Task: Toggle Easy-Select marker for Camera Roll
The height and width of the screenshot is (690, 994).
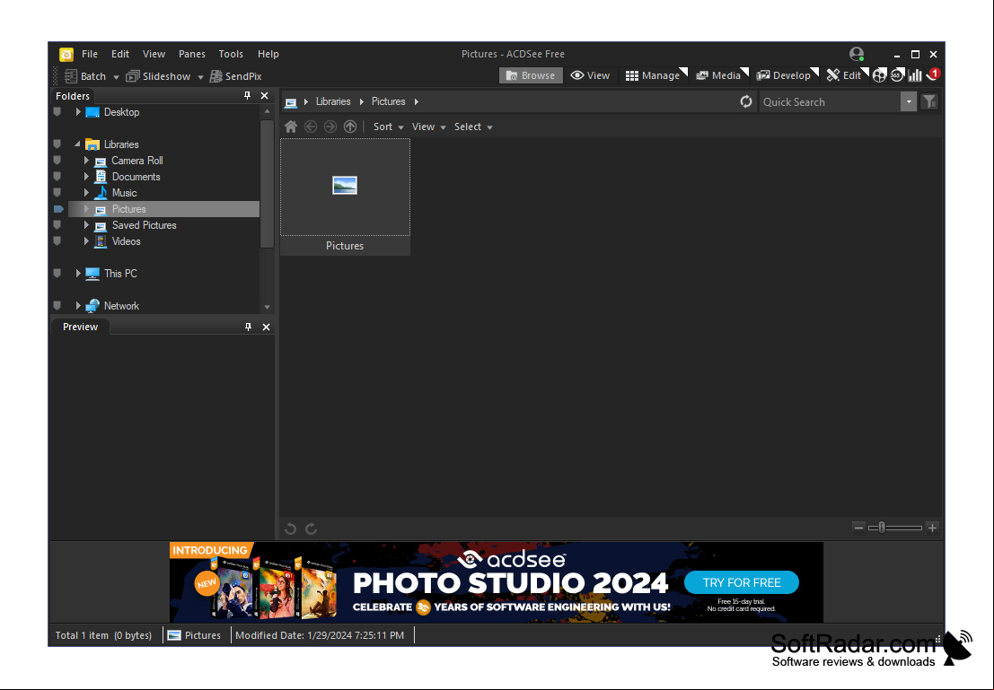Action: pyautogui.click(x=57, y=161)
